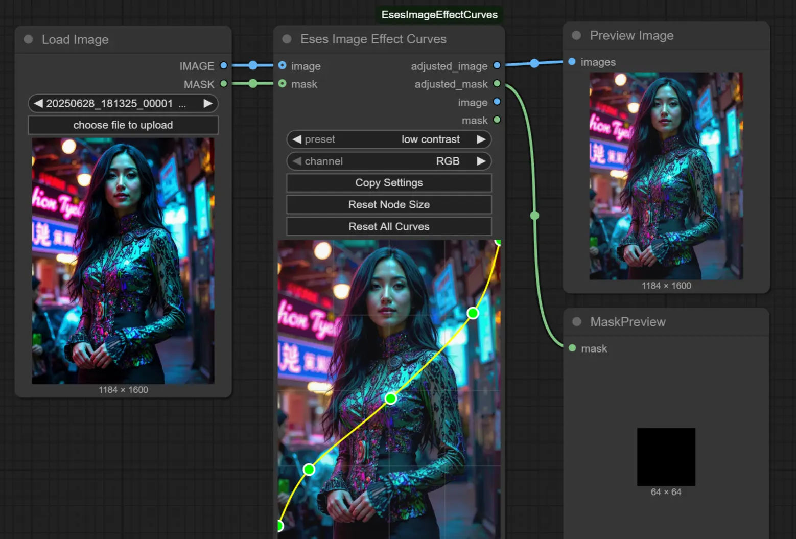Advance the low contrast preset with right arrow

click(x=480, y=139)
